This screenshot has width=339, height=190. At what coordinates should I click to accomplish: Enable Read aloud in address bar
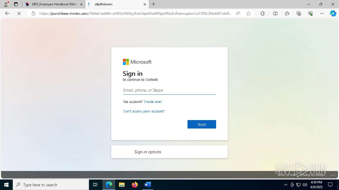click(238, 13)
